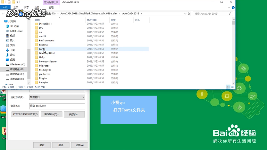Open the 运行方式 combo box

57,97
